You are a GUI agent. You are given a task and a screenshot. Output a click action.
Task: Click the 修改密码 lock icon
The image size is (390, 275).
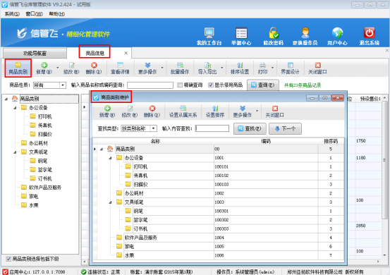point(274,33)
